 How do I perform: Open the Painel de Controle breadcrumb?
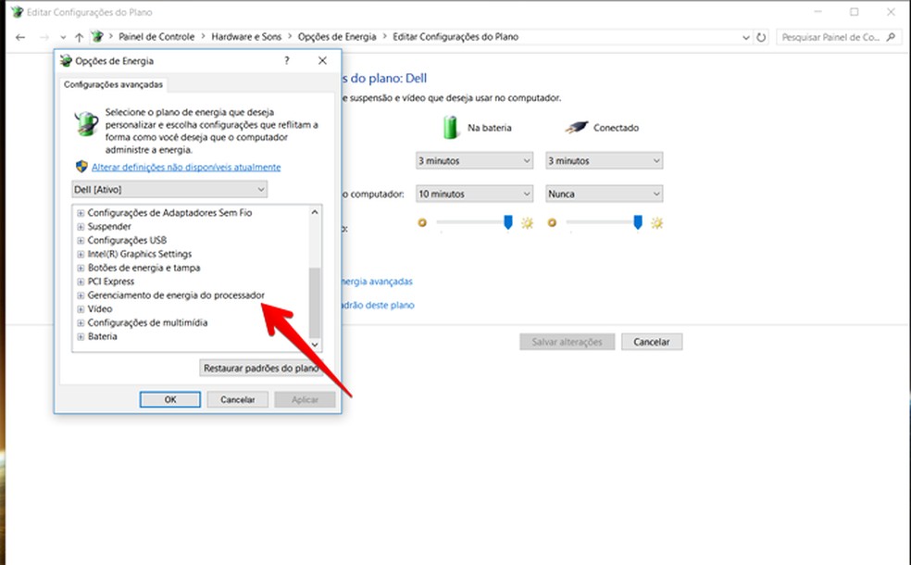coord(156,37)
